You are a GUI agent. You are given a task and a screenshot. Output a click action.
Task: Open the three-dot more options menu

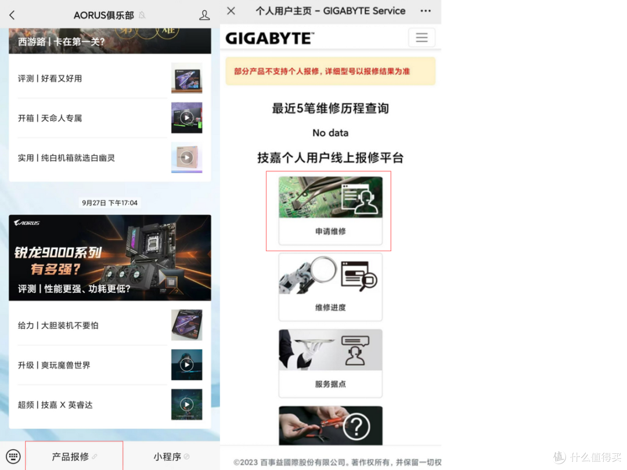(426, 11)
